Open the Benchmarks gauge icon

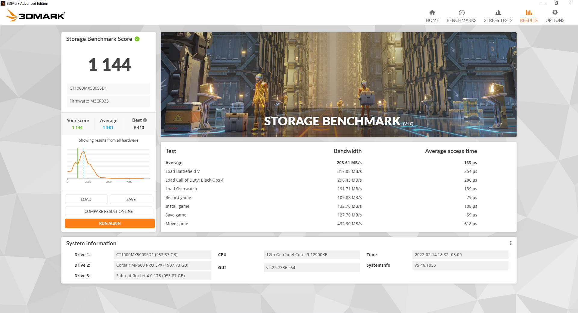pos(461,12)
